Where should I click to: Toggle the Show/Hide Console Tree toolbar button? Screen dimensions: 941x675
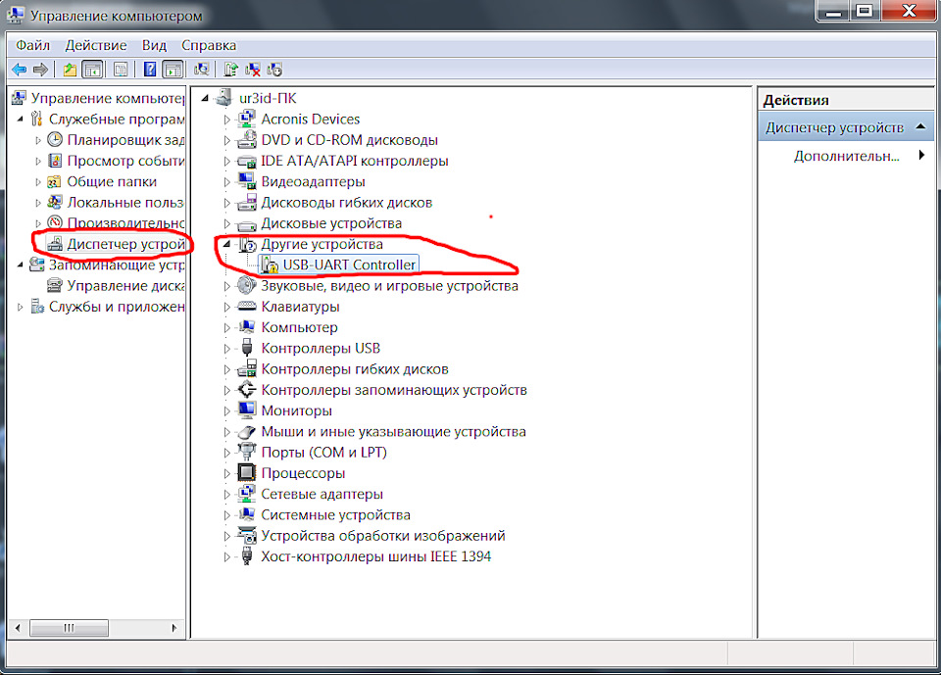pyautogui.click(x=92, y=70)
